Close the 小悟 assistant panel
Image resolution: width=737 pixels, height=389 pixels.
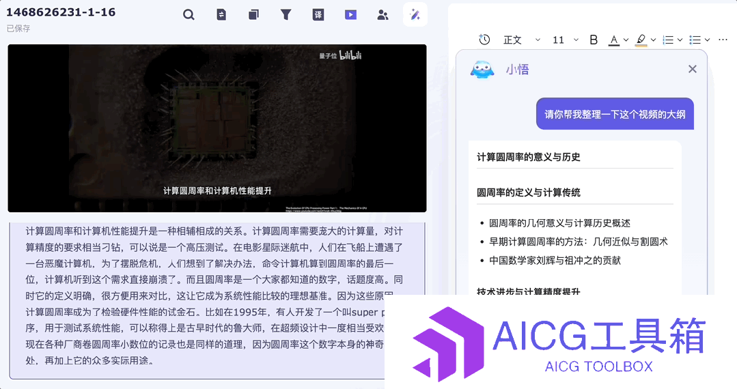pyautogui.click(x=693, y=69)
